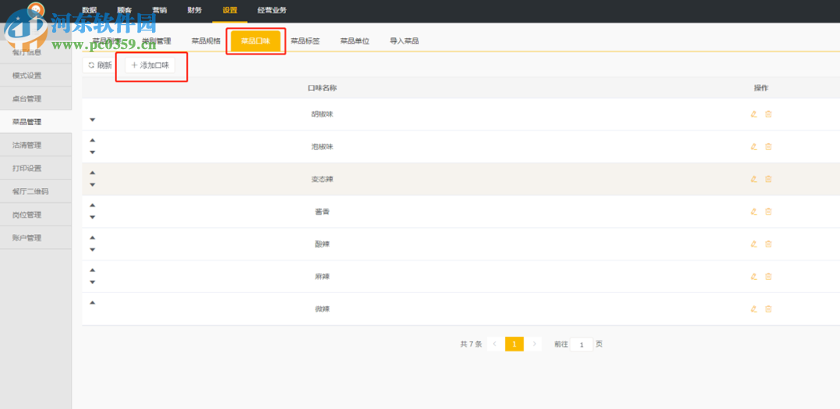Move 麻辣 up with the arrow
This screenshot has height=409, width=840.
point(92,270)
